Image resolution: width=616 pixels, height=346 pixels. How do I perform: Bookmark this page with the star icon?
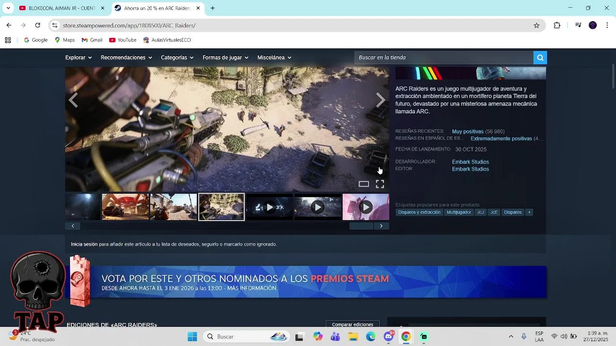pos(537,25)
